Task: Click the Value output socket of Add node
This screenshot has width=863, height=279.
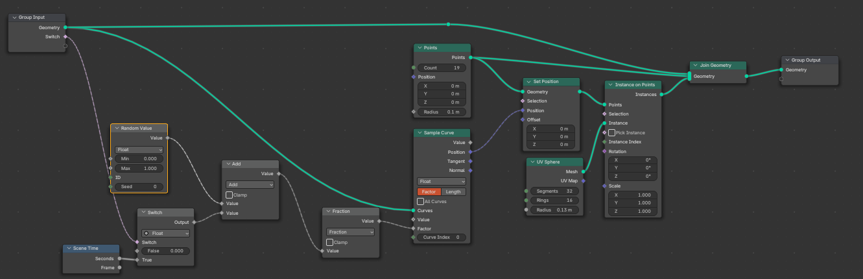Action: pyautogui.click(x=278, y=174)
